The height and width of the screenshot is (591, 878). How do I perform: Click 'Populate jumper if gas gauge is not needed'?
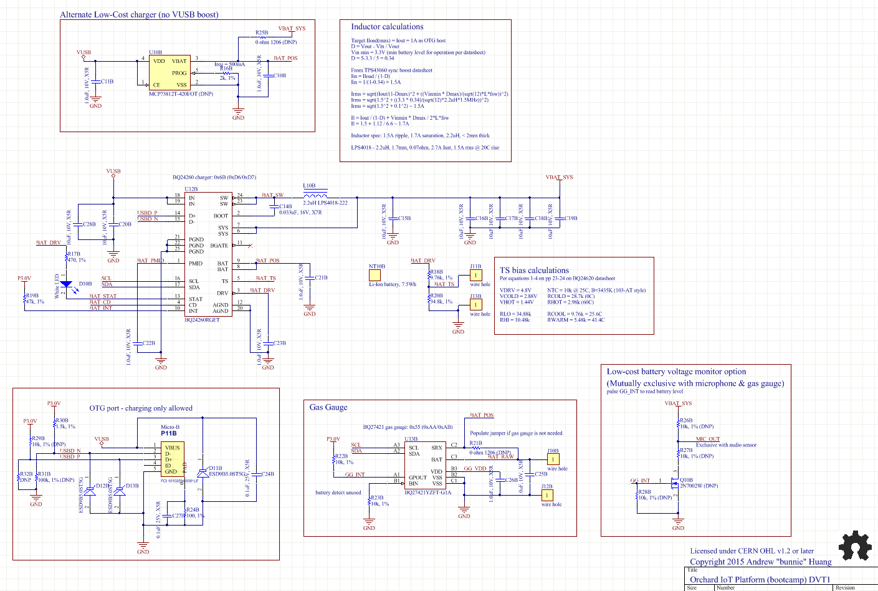coord(516,433)
